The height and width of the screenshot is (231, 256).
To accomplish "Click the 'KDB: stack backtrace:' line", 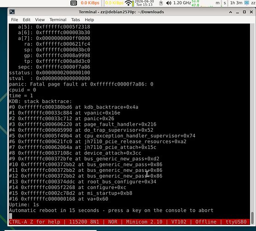I will tap(41, 102).
